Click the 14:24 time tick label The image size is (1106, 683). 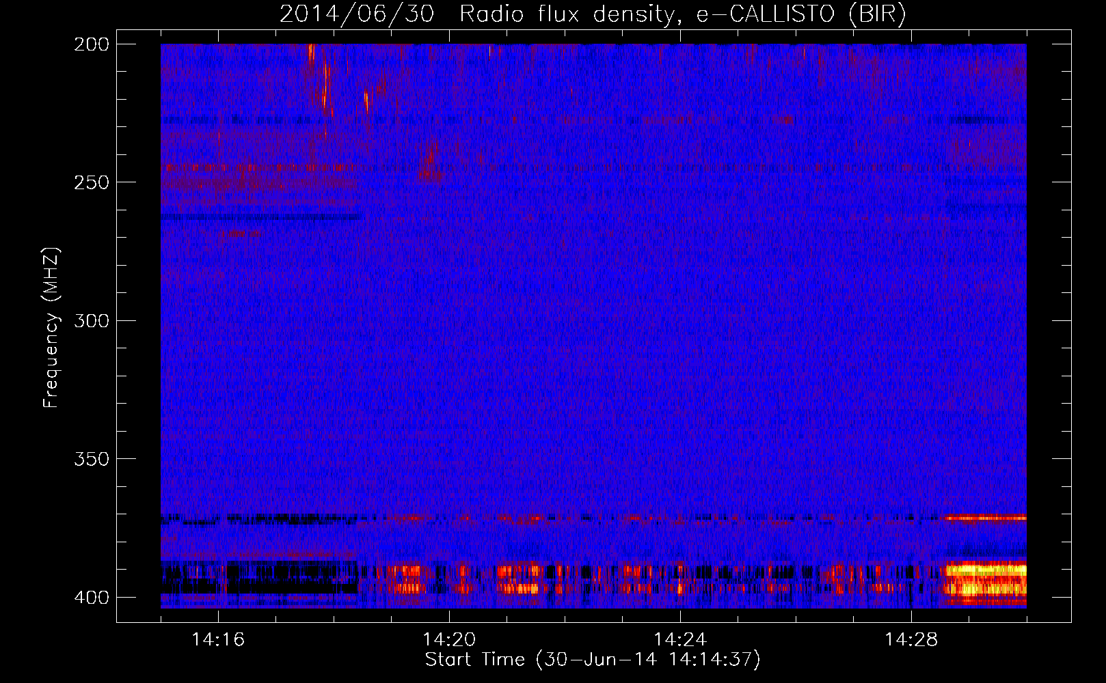tap(680, 639)
